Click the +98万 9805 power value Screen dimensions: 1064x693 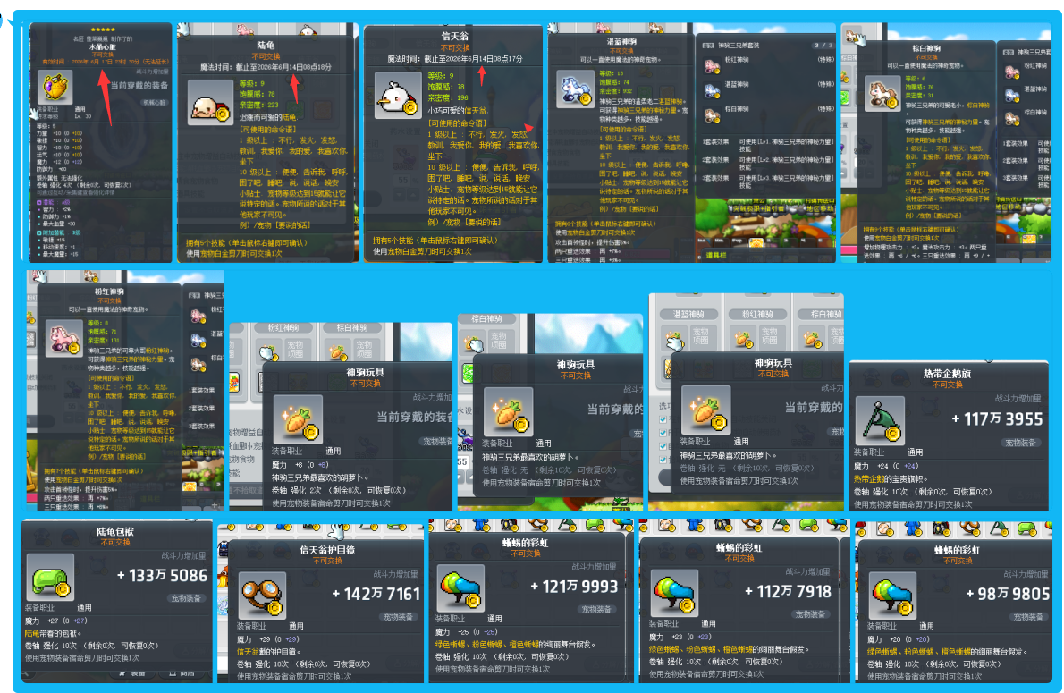1008,594
